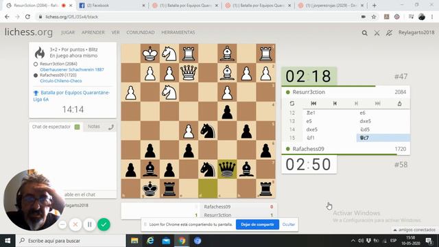This screenshot has height=247, width=439.
Task: Open the Chrome profile avatar
Action: click(x=422, y=16)
